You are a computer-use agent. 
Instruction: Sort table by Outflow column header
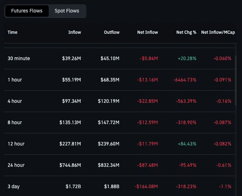[112, 32]
